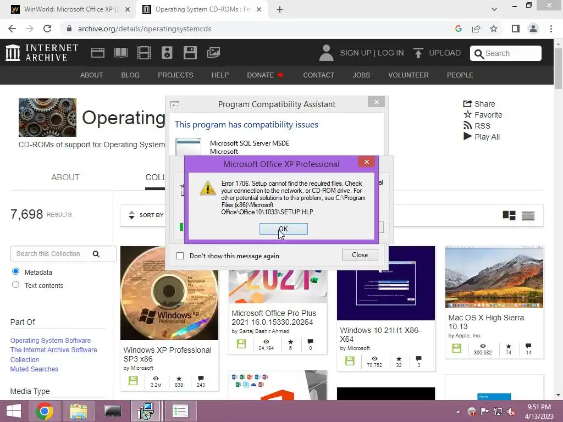
Task: Toggle sort direction arrows beside SORT BY
Action: (131, 215)
